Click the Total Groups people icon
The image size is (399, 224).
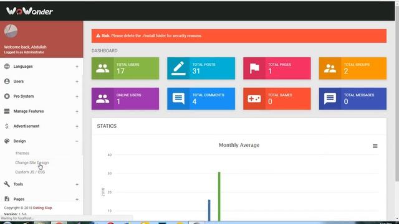330,68
